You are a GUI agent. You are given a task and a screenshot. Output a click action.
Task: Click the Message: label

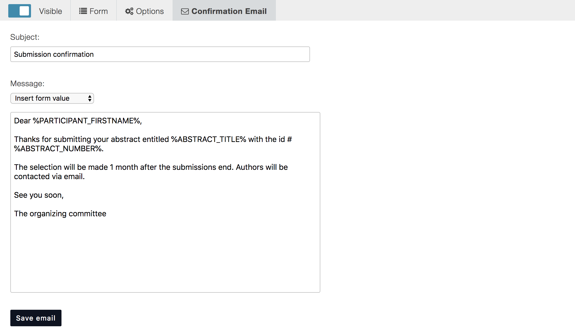pyautogui.click(x=27, y=84)
